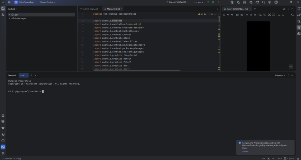Open more run actions menu in the title bar

(x=218, y=2)
